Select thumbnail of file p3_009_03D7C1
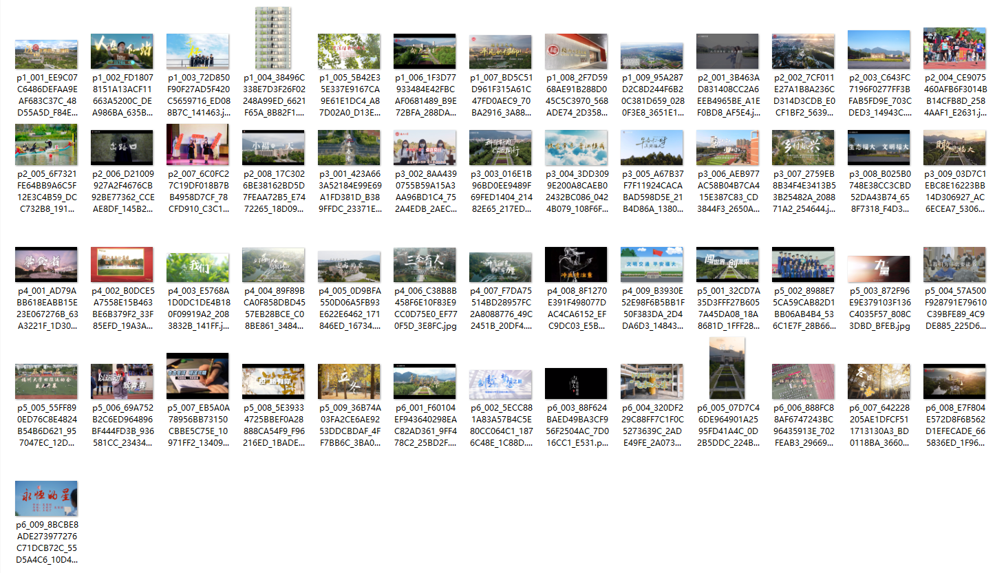 [x=954, y=148]
